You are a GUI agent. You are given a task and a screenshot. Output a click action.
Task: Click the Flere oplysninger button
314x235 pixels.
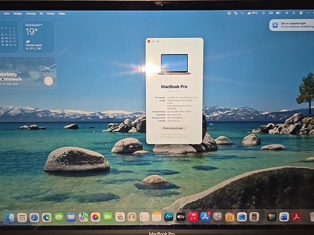coord(174,128)
